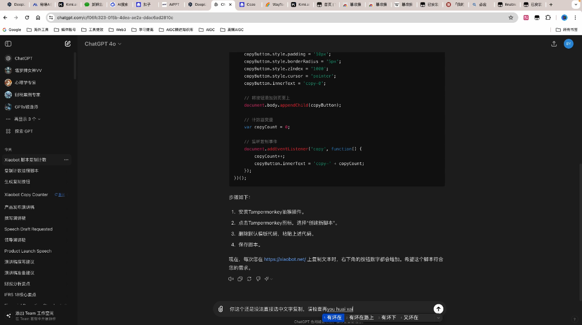Viewport: 582px width, 325px height.
Task: Mark the response with thumbs down
Action: pos(258,279)
